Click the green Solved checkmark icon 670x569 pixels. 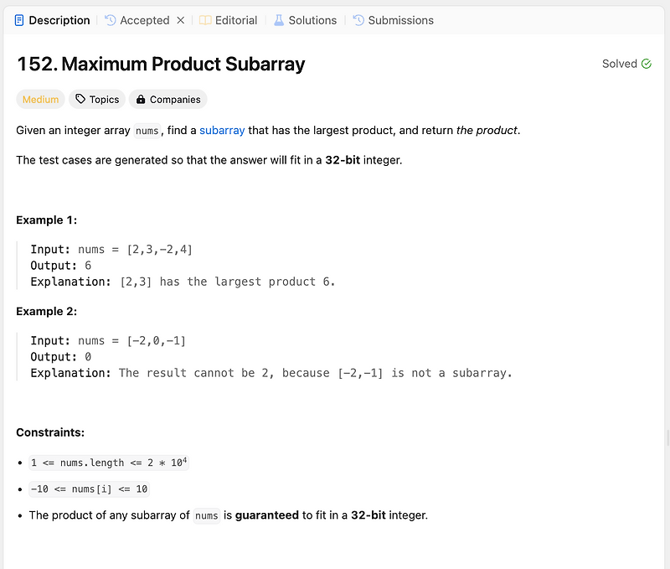click(646, 64)
